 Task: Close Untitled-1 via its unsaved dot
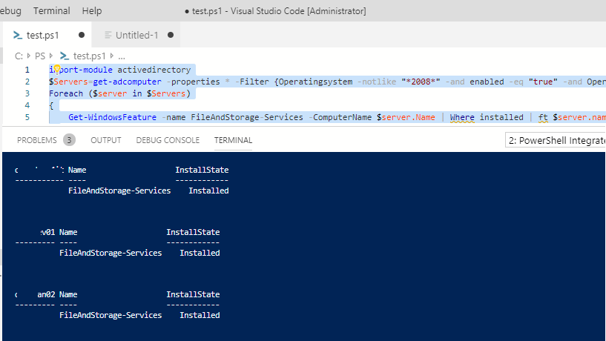[171, 35]
